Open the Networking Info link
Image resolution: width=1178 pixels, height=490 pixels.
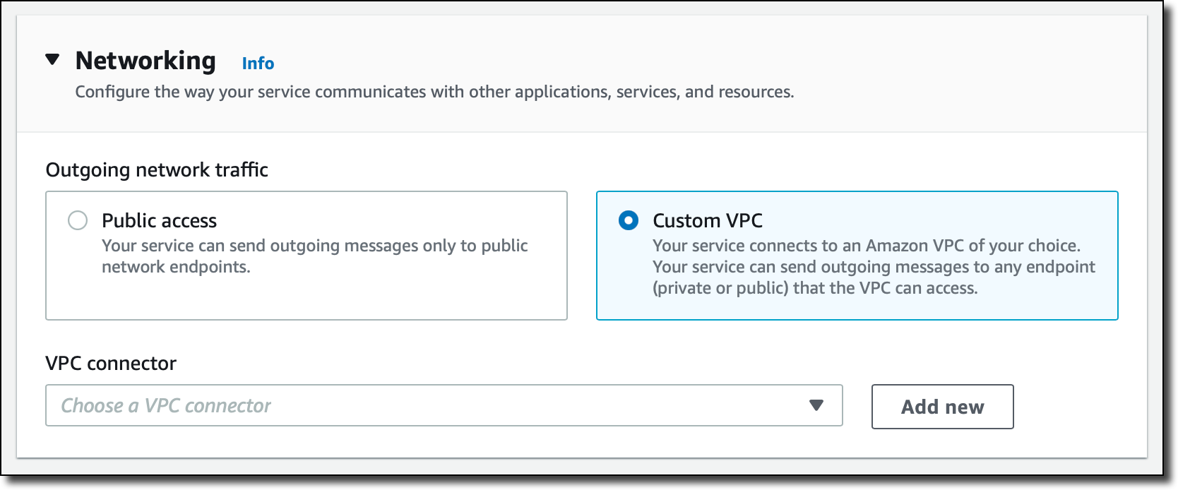(258, 64)
